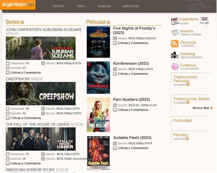Open WEB.1080p-HUZZAH version link
Screen dimensions: 217x173
(142, 39)
